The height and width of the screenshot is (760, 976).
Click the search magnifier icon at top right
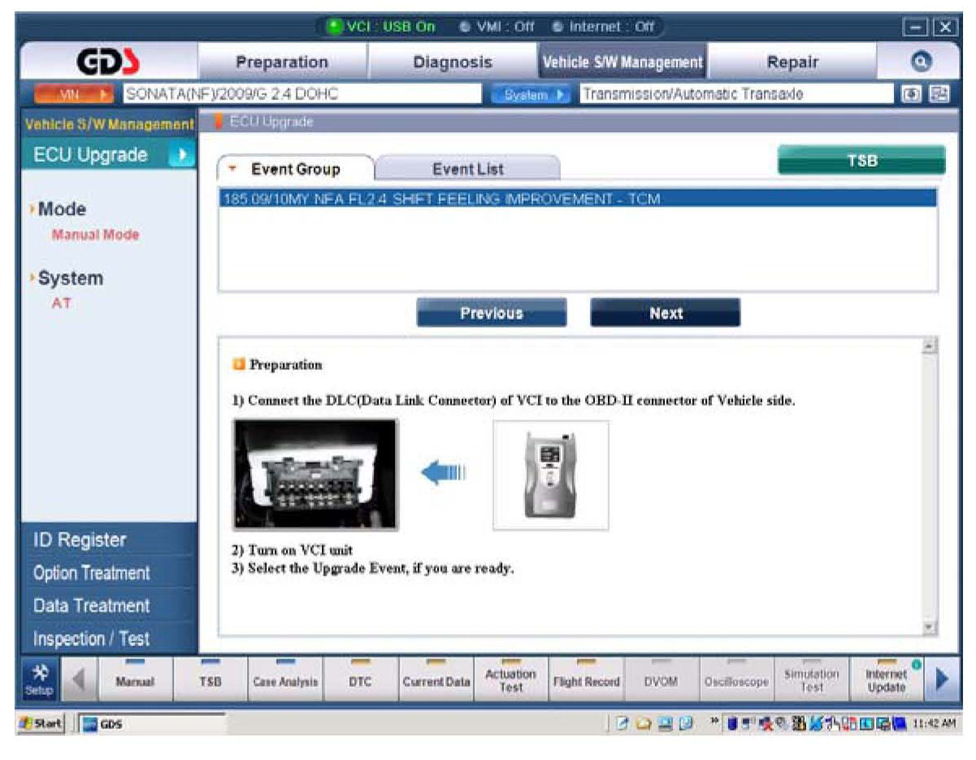click(922, 63)
